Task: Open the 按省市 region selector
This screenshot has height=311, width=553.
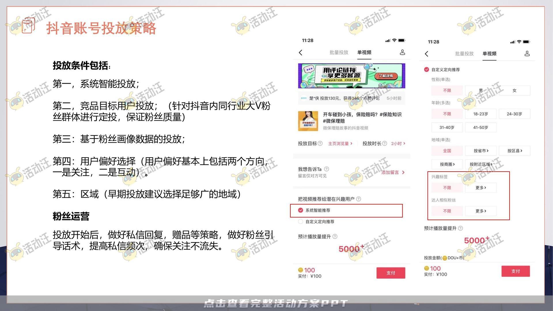Action: pos(480,151)
